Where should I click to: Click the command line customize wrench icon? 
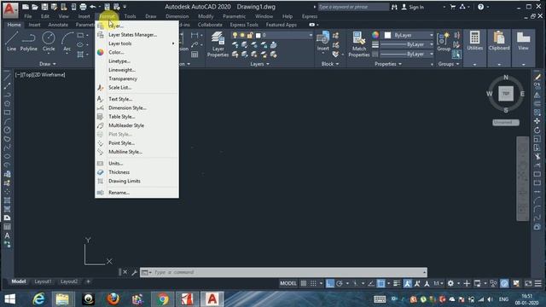tap(134, 272)
